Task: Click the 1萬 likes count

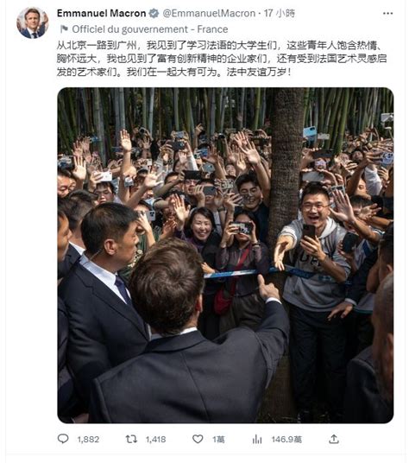Action: (218, 440)
